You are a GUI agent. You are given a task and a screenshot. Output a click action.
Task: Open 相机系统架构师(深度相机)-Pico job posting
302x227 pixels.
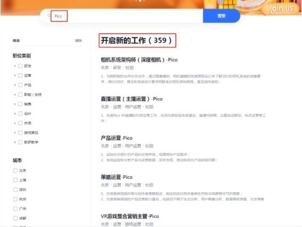[x=139, y=60]
